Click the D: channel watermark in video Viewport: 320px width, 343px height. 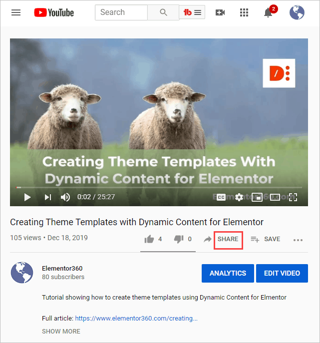[279, 73]
